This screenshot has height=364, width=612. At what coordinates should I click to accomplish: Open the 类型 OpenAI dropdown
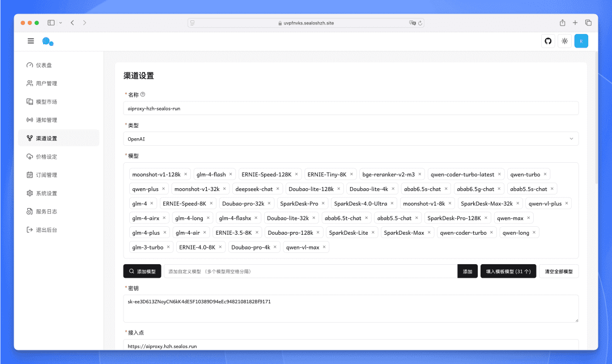351,139
